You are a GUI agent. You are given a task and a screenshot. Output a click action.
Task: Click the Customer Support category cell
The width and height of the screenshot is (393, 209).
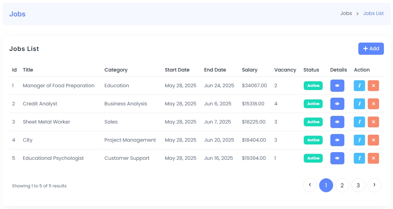pos(127,158)
